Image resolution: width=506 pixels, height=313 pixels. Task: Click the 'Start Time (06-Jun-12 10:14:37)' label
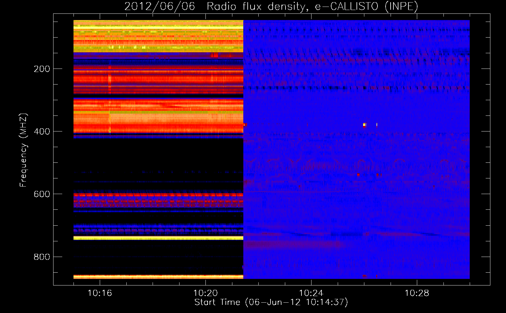pyautogui.click(x=271, y=302)
